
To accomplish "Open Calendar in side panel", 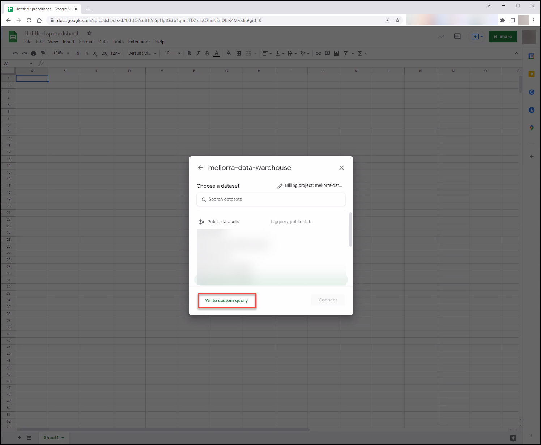I will click(532, 56).
